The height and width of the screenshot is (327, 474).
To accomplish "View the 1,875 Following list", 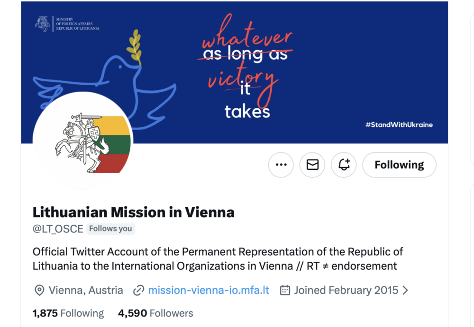I will tap(68, 313).
